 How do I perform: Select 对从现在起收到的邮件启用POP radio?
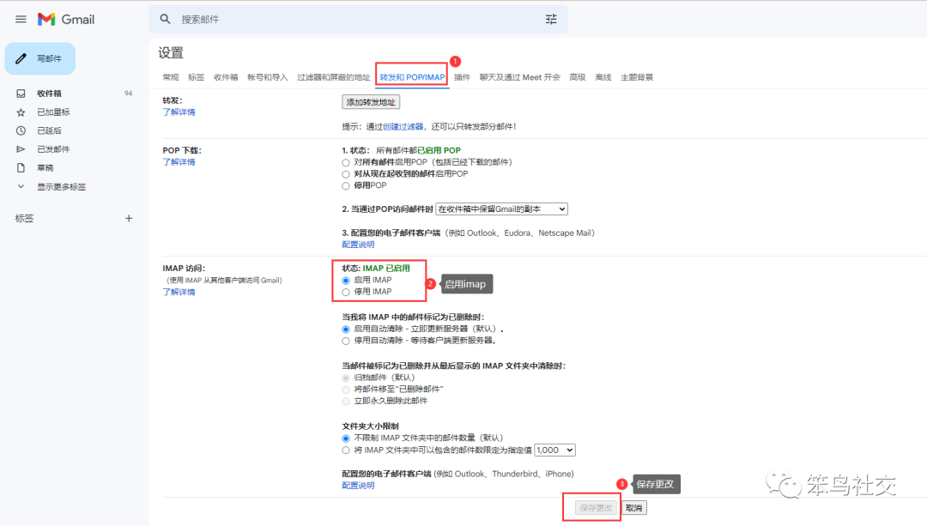pyautogui.click(x=346, y=174)
